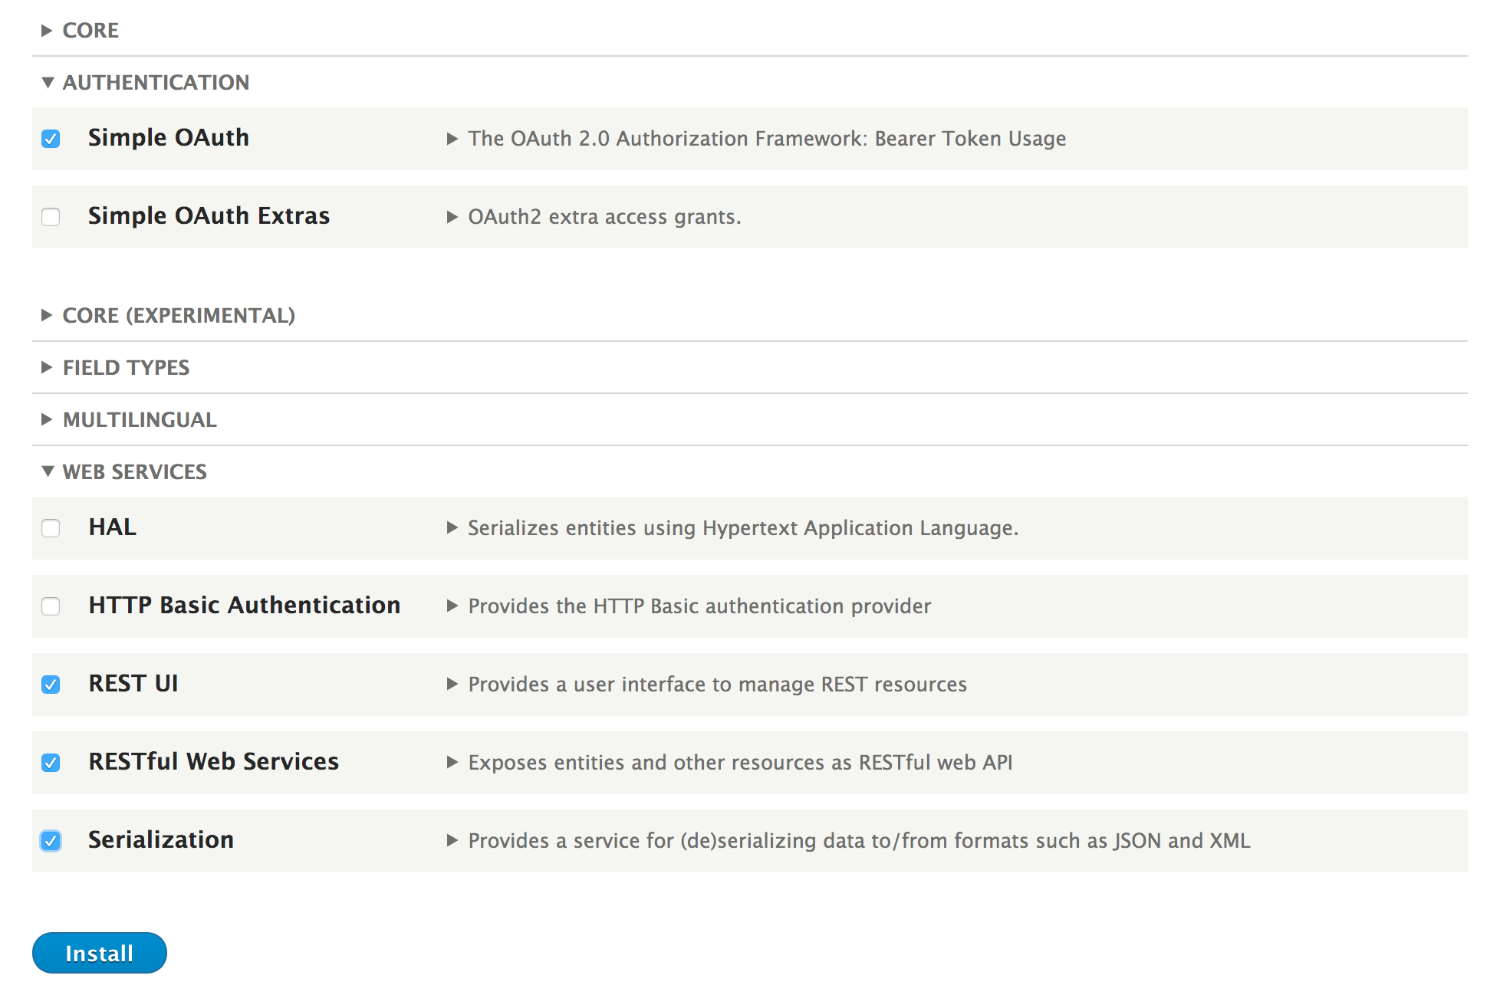Toggle the RESTful Web Services checkbox
This screenshot has height=995, width=1500.
[51, 763]
